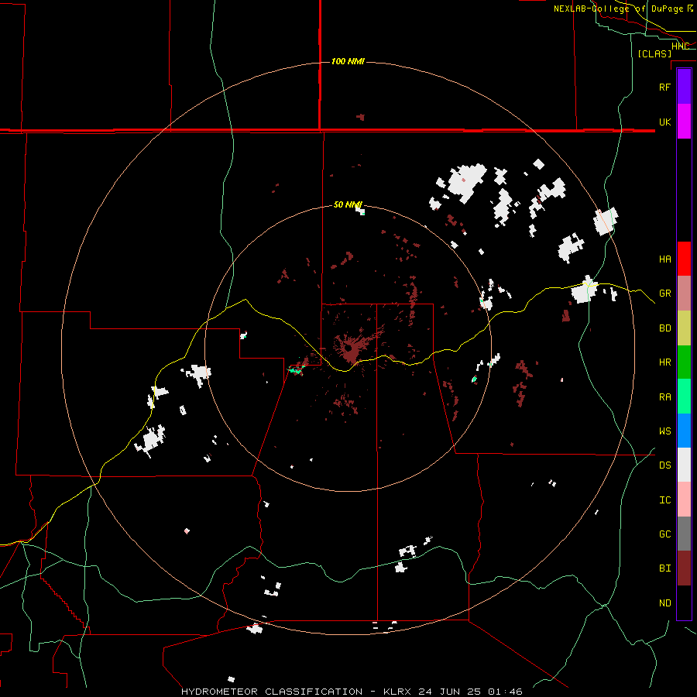The image size is (697, 697).
Task: Click the BD legend label
Action: point(664,328)
